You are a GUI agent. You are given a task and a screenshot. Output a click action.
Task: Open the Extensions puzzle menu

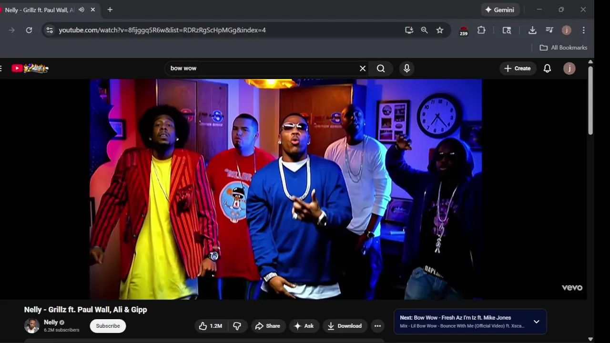(x=481, y=30)
